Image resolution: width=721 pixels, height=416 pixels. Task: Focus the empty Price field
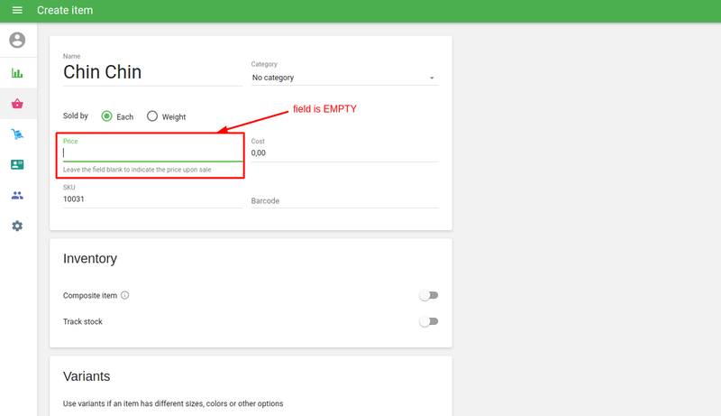151,153
